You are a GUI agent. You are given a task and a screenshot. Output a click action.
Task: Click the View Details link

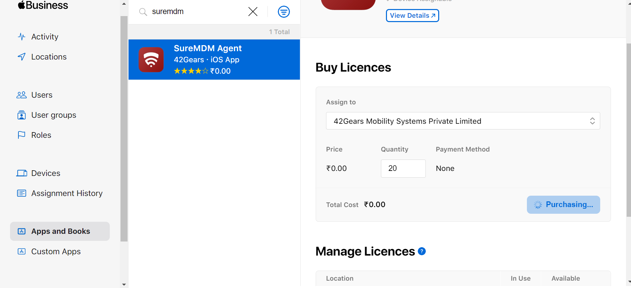click(412, 16)
